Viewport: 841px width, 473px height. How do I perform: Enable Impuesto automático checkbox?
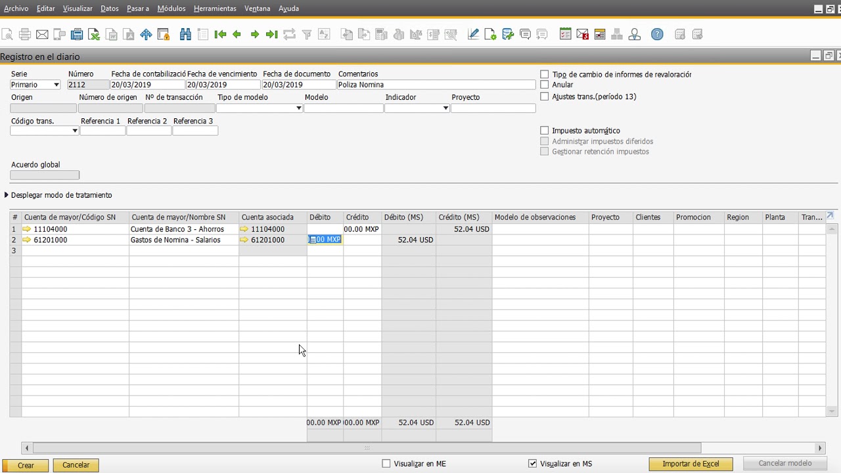click(x=544, y=131)
